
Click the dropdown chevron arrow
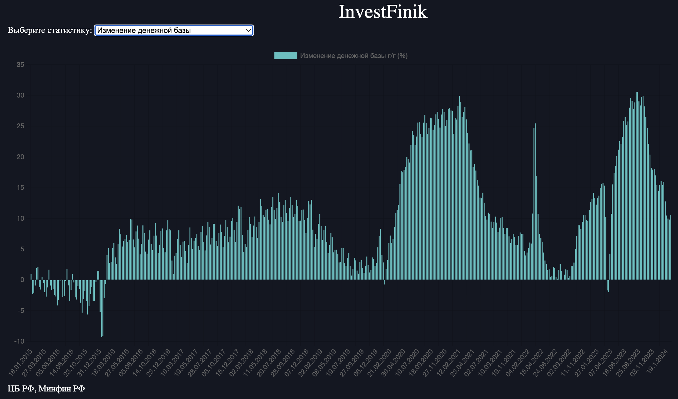pyautogui.click(x=248, y=30)
